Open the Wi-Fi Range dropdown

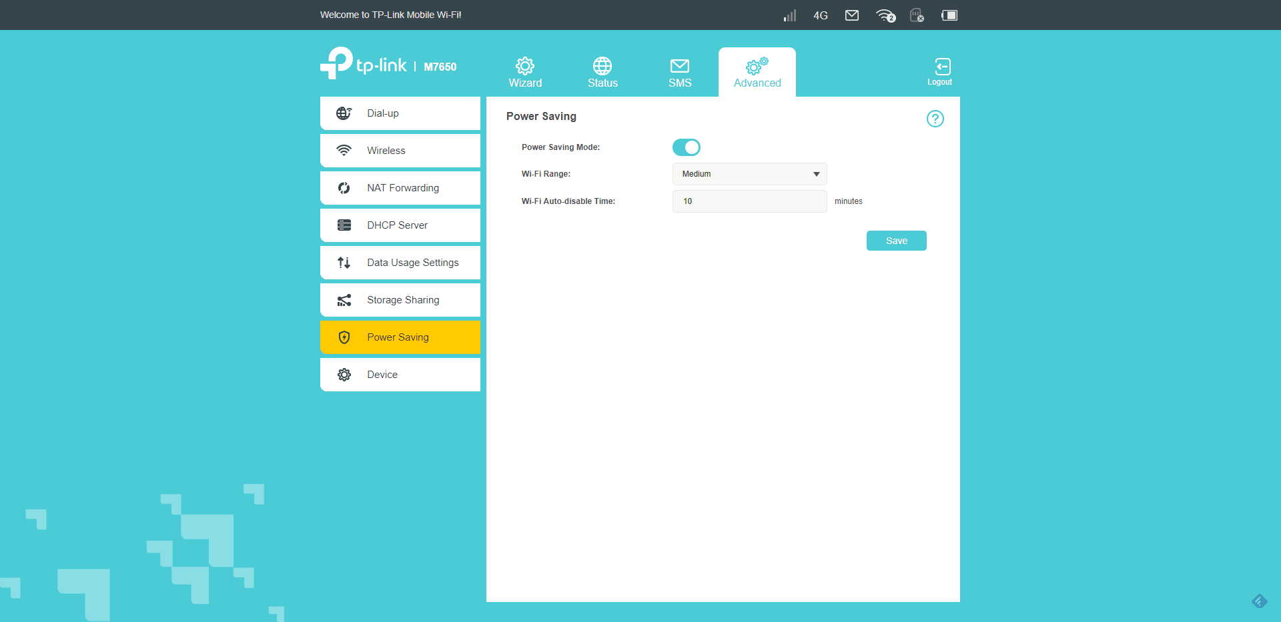pos(749,174)
